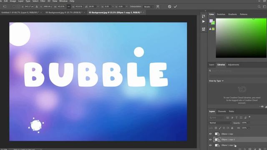Open the Fill slider dropdown arrow
Viewport: 267px width, 150px height.
249,128
